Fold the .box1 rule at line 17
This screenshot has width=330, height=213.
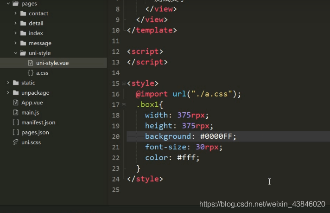(x=124, y=104)
